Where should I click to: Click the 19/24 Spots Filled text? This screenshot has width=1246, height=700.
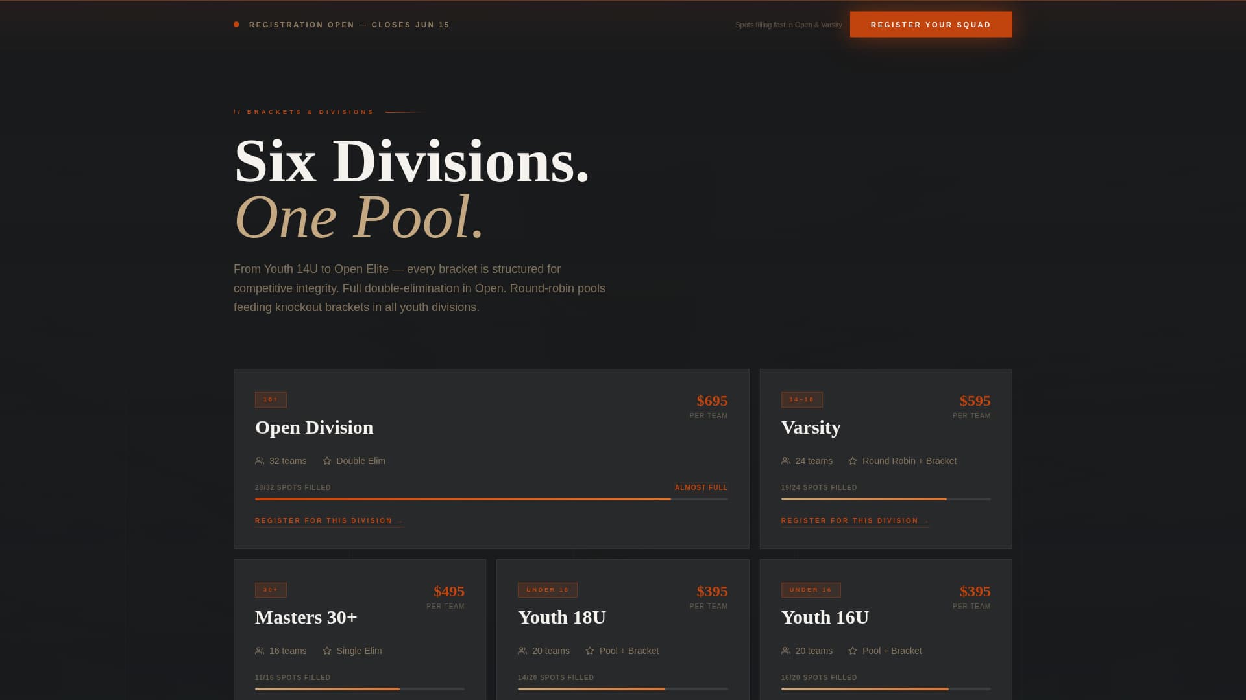click(819, 487)
